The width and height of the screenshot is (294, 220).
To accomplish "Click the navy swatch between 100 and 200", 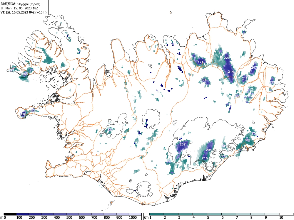I will [x=23, y=214].
